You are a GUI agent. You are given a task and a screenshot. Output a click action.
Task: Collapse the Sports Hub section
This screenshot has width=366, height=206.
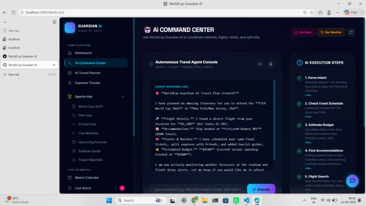tap(123, 96)
